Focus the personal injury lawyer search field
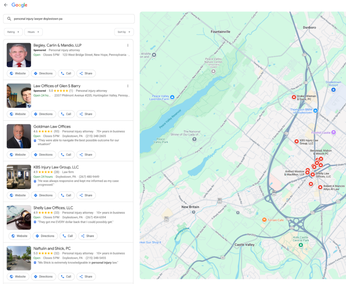 pyautogui.click(x=69, y=19)
